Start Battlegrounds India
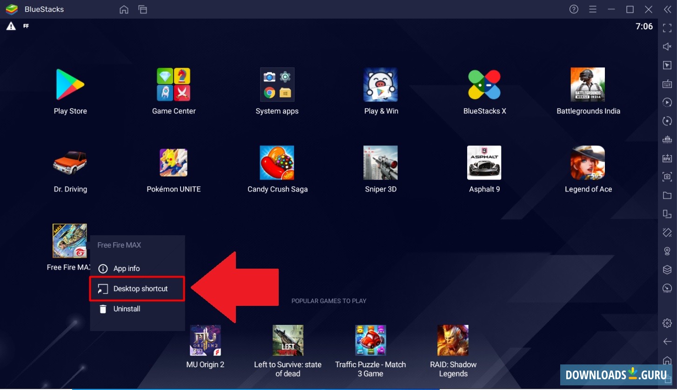This screenshot has width=677, height=390. [x=588, y=84]
